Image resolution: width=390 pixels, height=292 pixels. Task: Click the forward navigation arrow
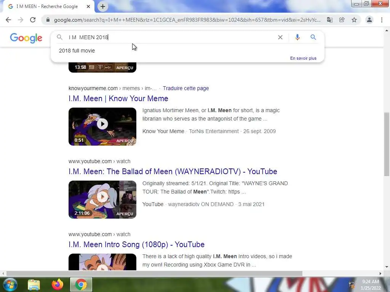pyautogui.click(x=21, y=20)
